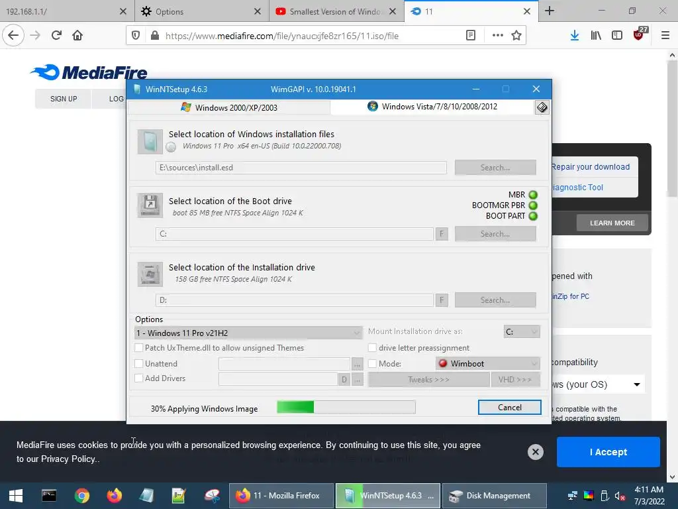Go to the Firefox home page
The height and width of the screenshot is (509, 678).
point(77,35)
